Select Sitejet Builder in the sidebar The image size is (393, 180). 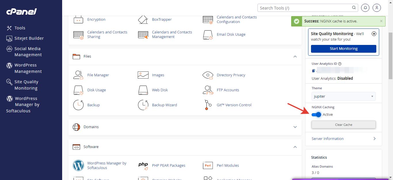click(29, 38)
